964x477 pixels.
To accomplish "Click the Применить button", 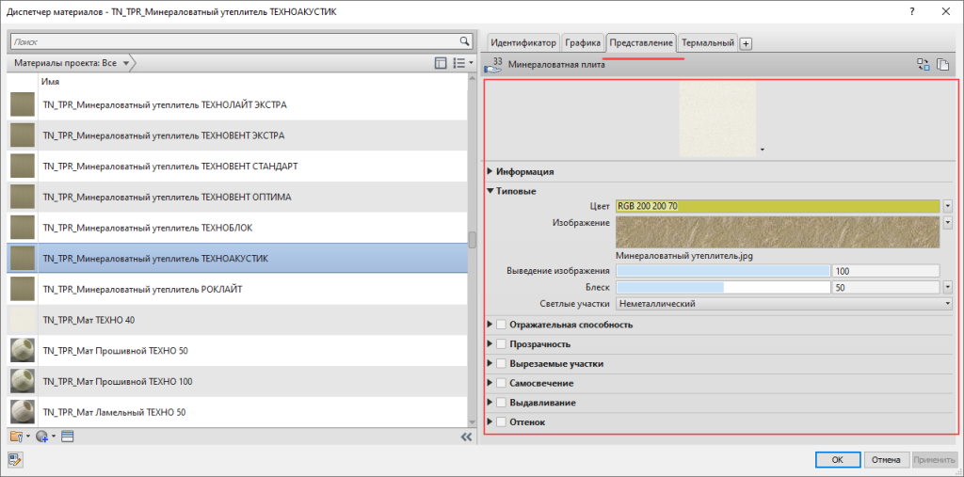I will click(934, 459).
